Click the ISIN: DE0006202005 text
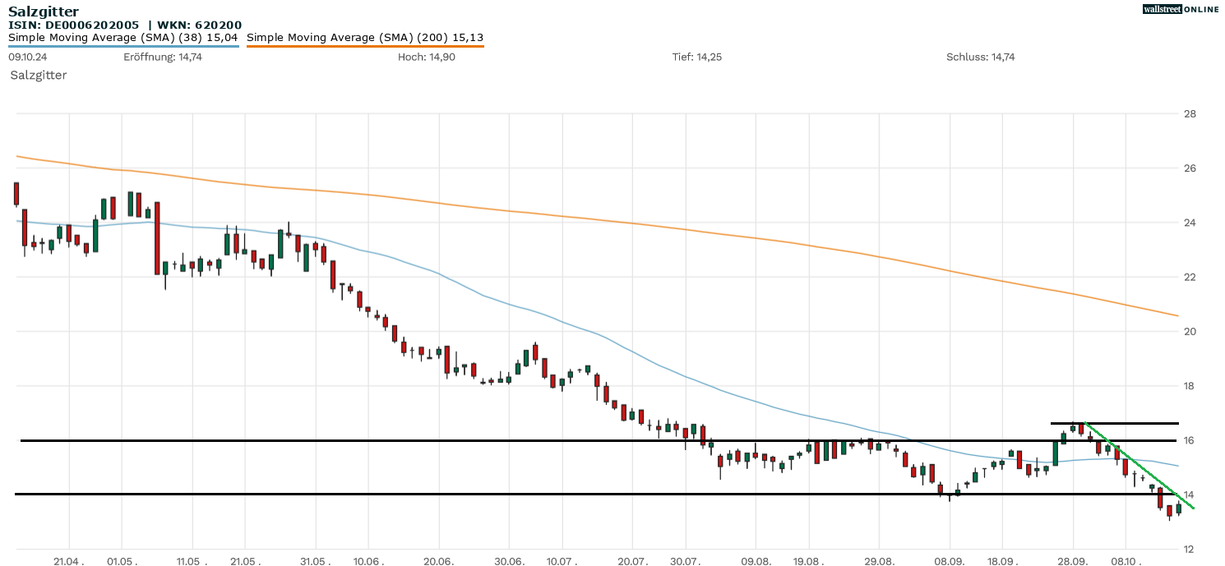The width and height of the screenshot is (1225, 566). pos(74,25)
